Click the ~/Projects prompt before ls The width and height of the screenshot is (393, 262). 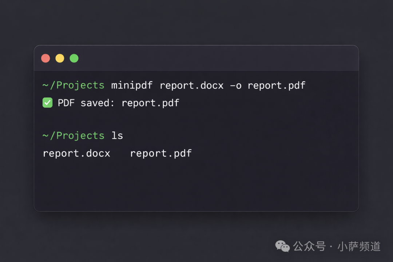pyautogui.click(x=74, y=136)
